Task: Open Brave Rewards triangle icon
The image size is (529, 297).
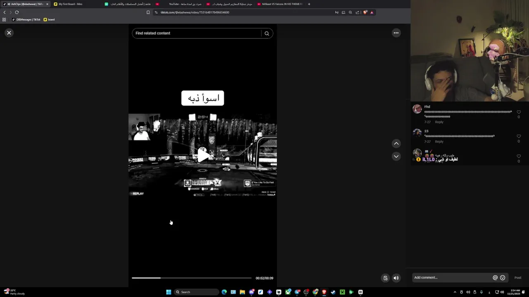Action: (372, 12)
